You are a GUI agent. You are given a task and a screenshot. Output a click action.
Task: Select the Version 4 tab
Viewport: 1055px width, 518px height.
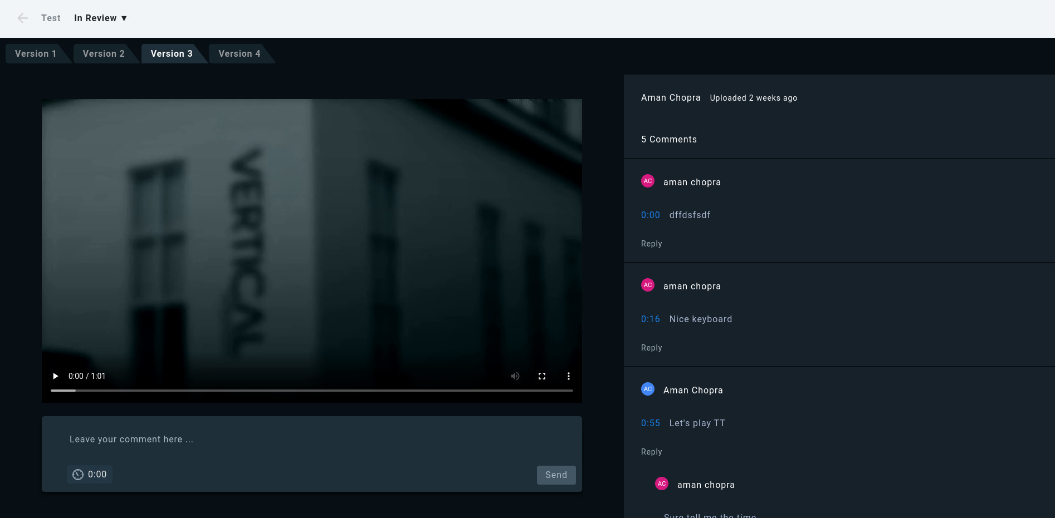pyautogui.click(x=240, y=54)
